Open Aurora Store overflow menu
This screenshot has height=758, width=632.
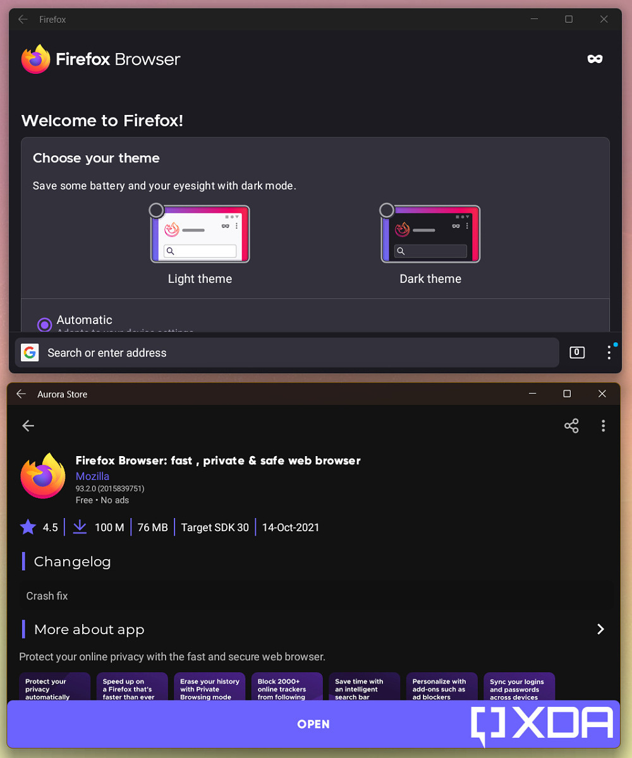[604, 426]
